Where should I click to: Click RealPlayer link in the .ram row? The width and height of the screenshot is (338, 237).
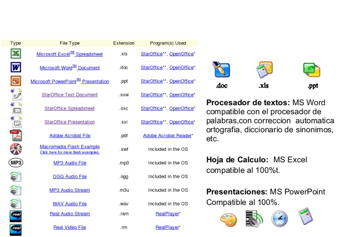tap(167, 214)
